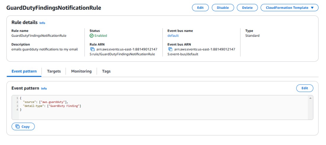
Task: Click inside the event pattern code editor
Action: coord(162,108)
